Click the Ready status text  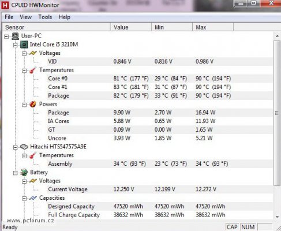coord(10,228)
